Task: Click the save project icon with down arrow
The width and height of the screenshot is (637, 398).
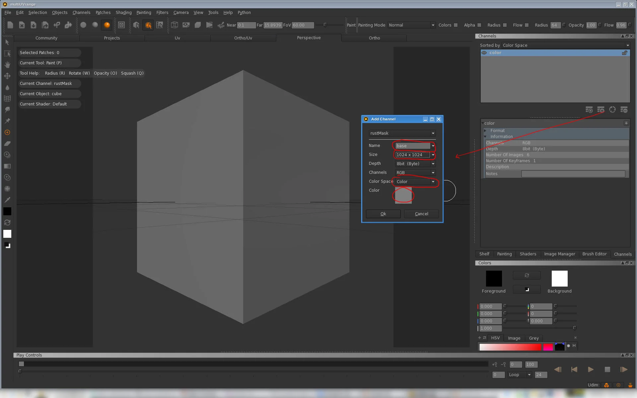Action: [34, 25]
